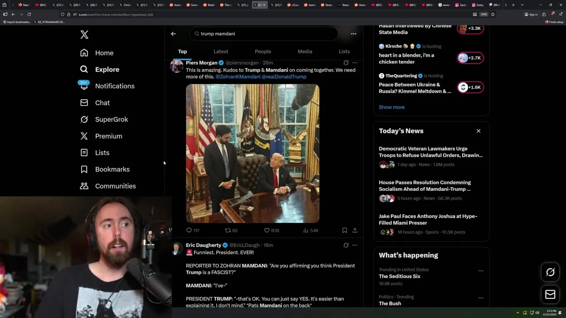View analytics of Piers Morgan's post
The height and width of the screenshot is (318, 566).
pos(310,231)
